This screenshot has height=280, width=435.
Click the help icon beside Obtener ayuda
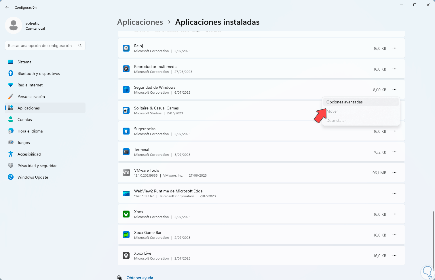tap(119, 278)
